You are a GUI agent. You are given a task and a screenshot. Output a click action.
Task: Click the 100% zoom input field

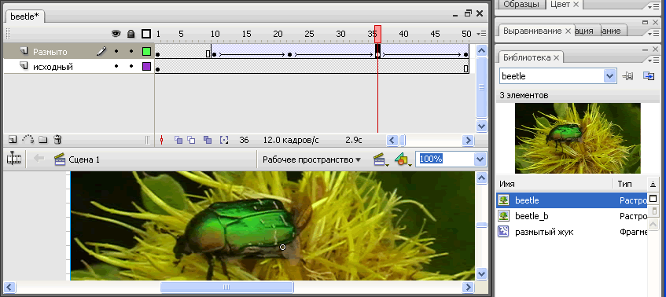tap(444, 159)
